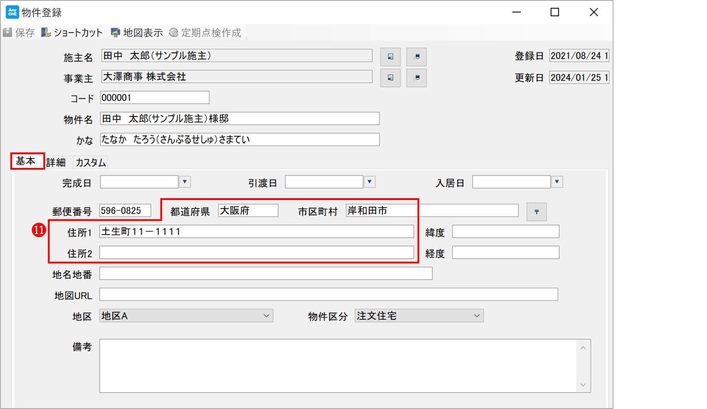Click the first icon button beside 施主名
This screenshot has height=409, width=707.
point(390,57)
